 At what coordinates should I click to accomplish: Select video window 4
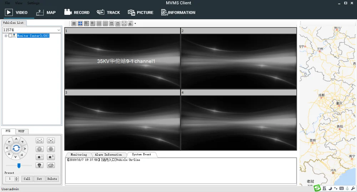pyautogui.click(x=239, y=120)
